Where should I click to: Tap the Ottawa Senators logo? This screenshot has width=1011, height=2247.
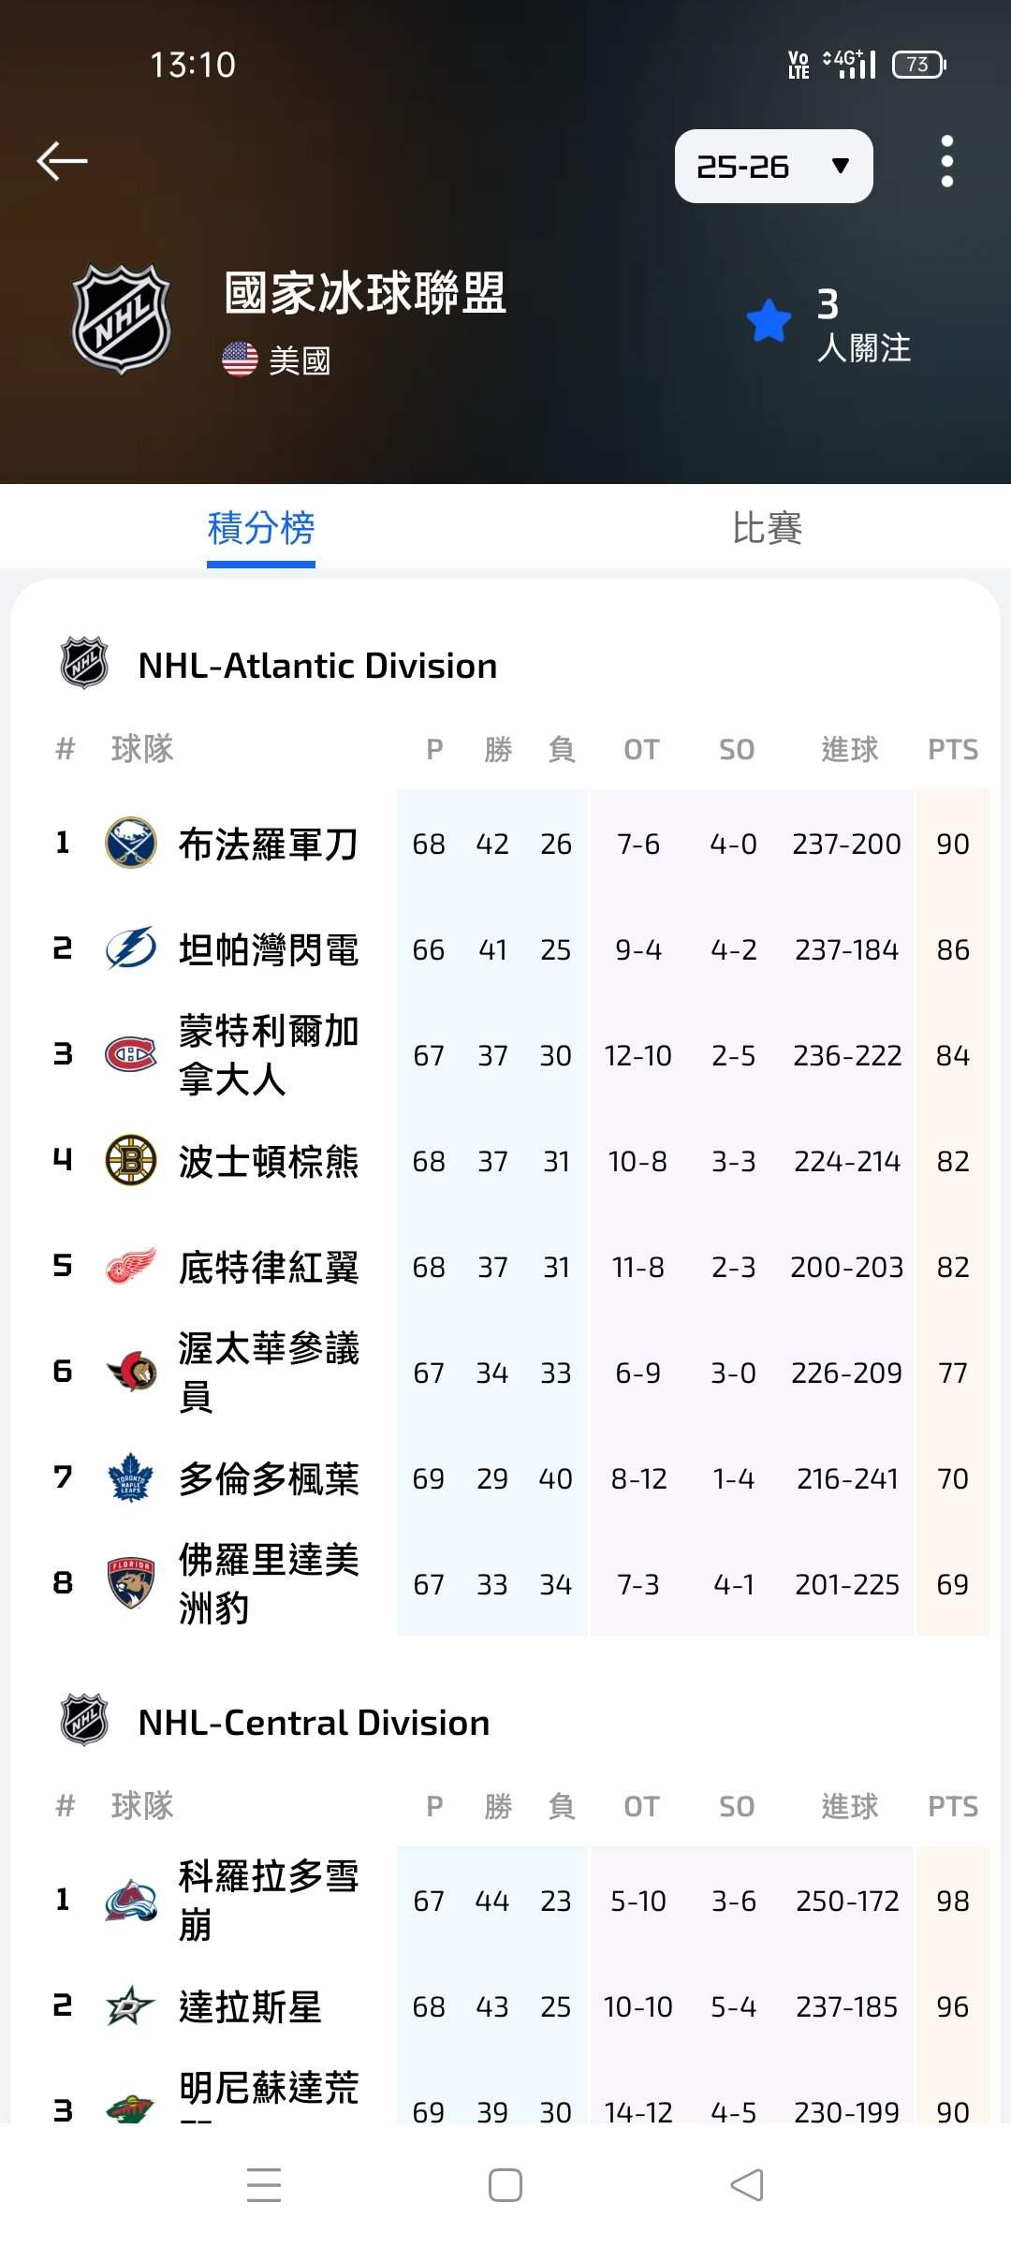[130, 1373]
